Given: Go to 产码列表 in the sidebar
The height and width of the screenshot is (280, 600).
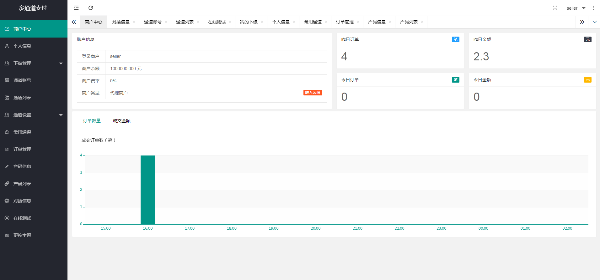Looking at the screenshot, I should pyautogui.click(x=22, y=184).
